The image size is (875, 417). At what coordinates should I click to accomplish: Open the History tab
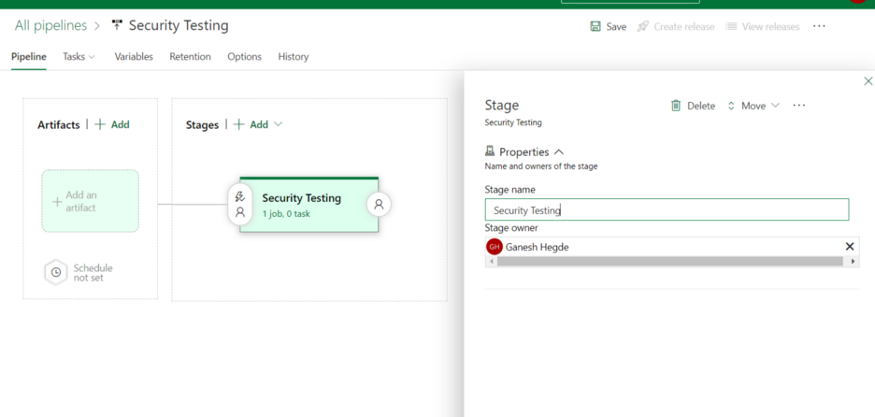(293, 57)
